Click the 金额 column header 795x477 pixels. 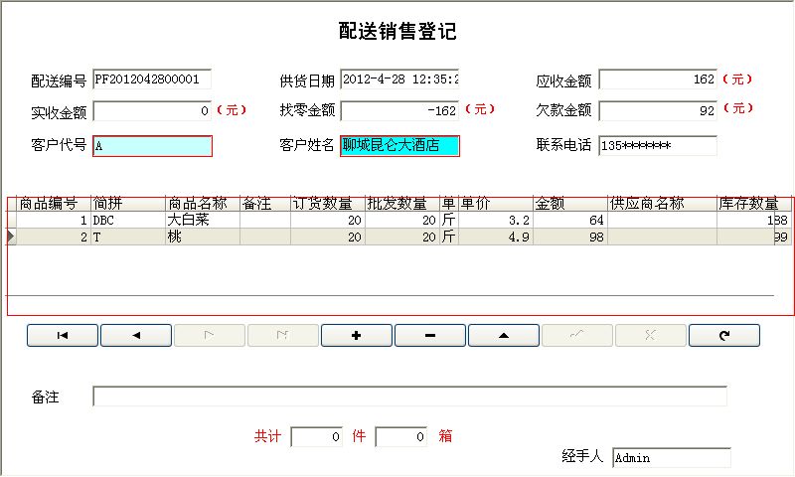[568, 204]
